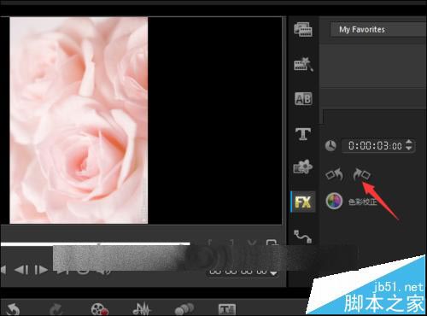The width and height of the screenshot is (427, 316).
Task: Undo the last action in timeline toolbar
Action: (x=14, y=309)
